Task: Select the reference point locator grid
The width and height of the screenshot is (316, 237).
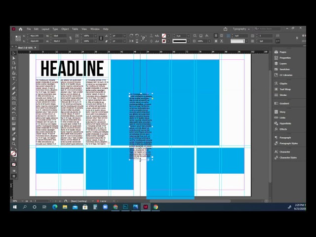Action: click(18, 39)
